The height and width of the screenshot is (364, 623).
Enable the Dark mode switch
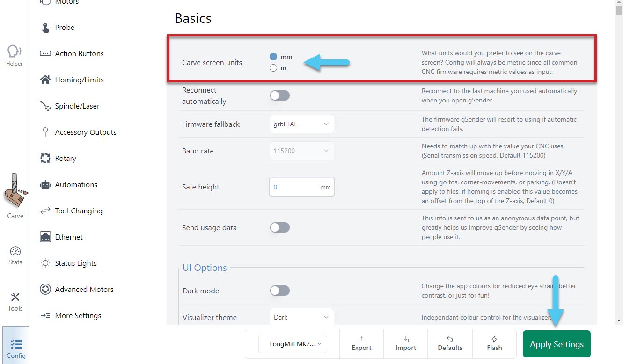[x=280, y=291]
